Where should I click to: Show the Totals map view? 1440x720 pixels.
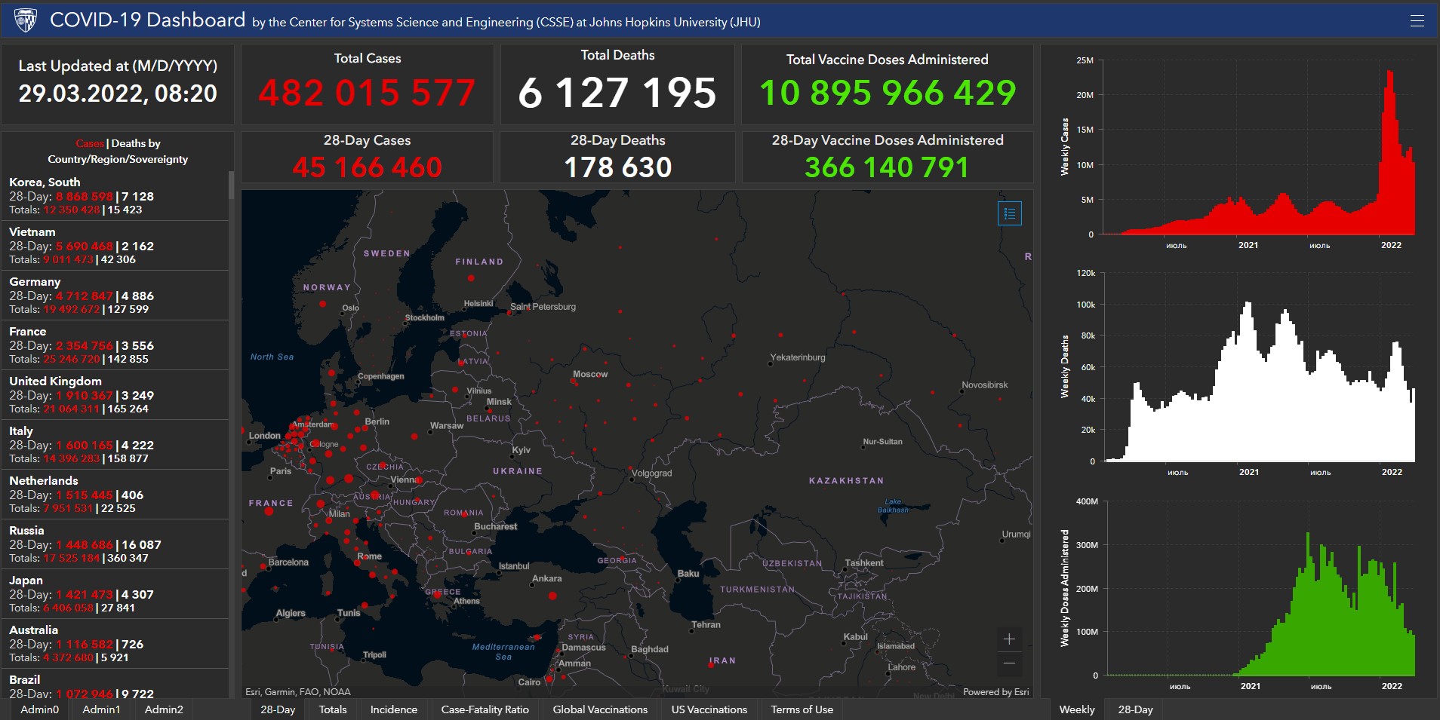point(333,709)
